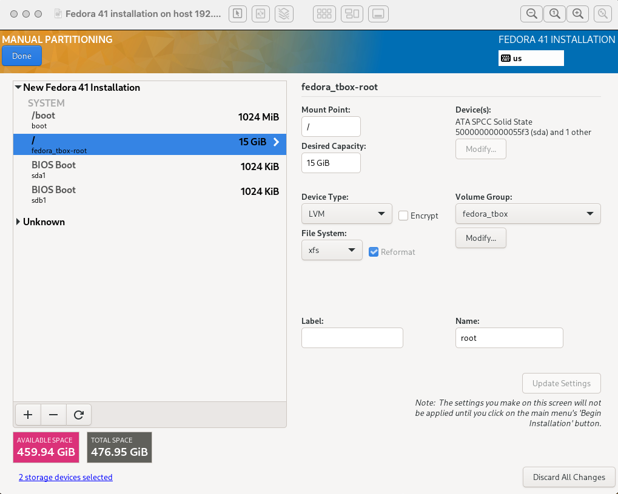The image size is (618, 494).
Task: Select the BIOS Boot sdb1 row
Action: click(x=150, y=194)
